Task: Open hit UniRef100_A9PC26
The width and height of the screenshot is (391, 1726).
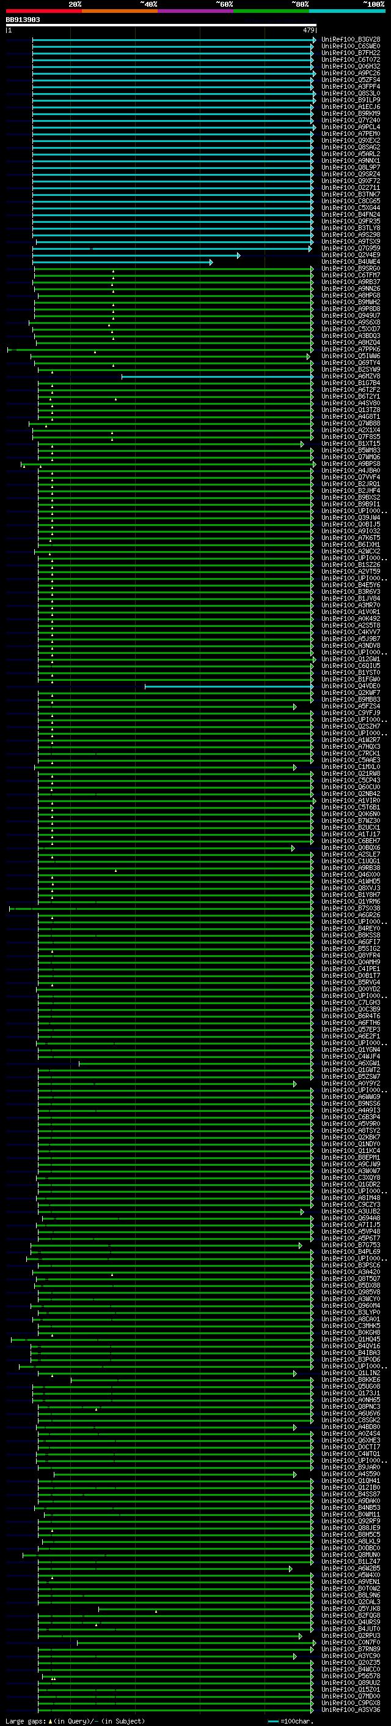Action: [351, 73]
